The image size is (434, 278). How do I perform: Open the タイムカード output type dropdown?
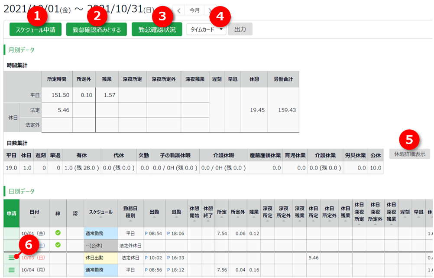pos(206,29)
